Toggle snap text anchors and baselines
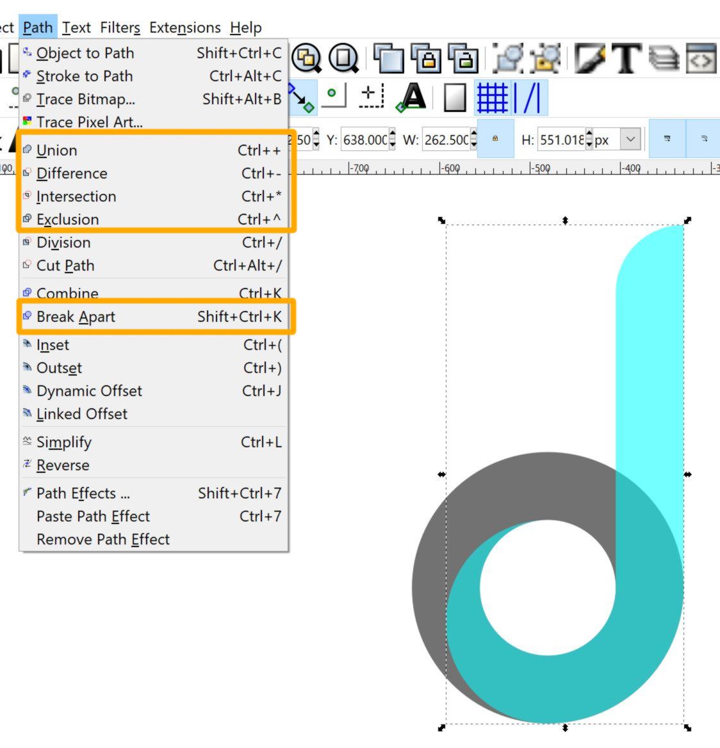Screen dimensions: 720x748 coord(411,97)
